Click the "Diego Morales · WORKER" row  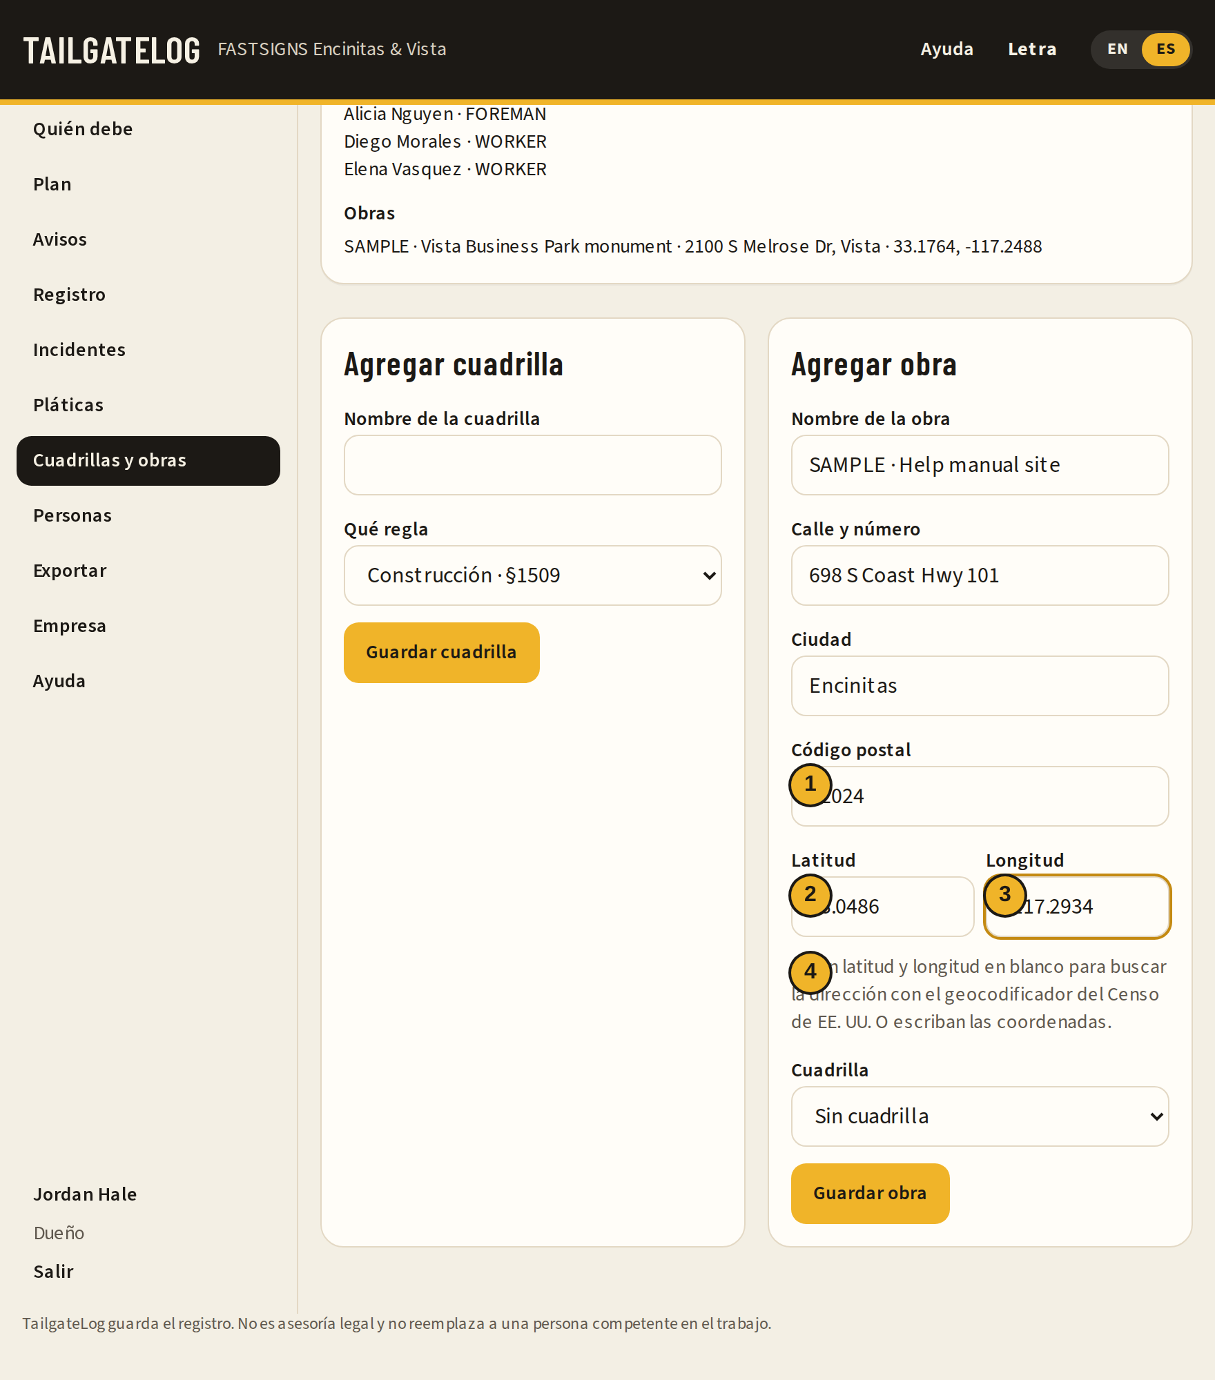pos(445,141)
